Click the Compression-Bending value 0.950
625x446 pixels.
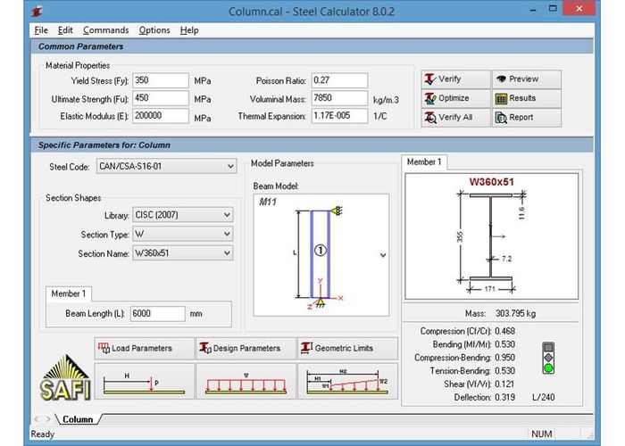point(504,358)
